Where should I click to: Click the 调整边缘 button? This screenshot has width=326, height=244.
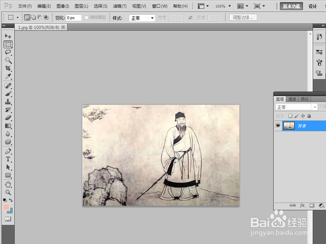pyautogui.click(x=243, y=17)
